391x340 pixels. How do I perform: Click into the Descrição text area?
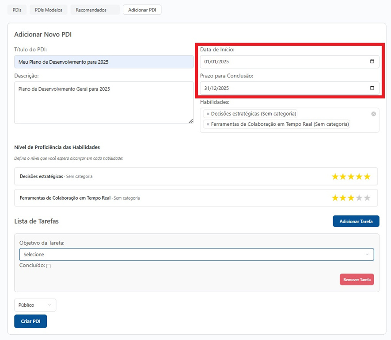(104, 106)
